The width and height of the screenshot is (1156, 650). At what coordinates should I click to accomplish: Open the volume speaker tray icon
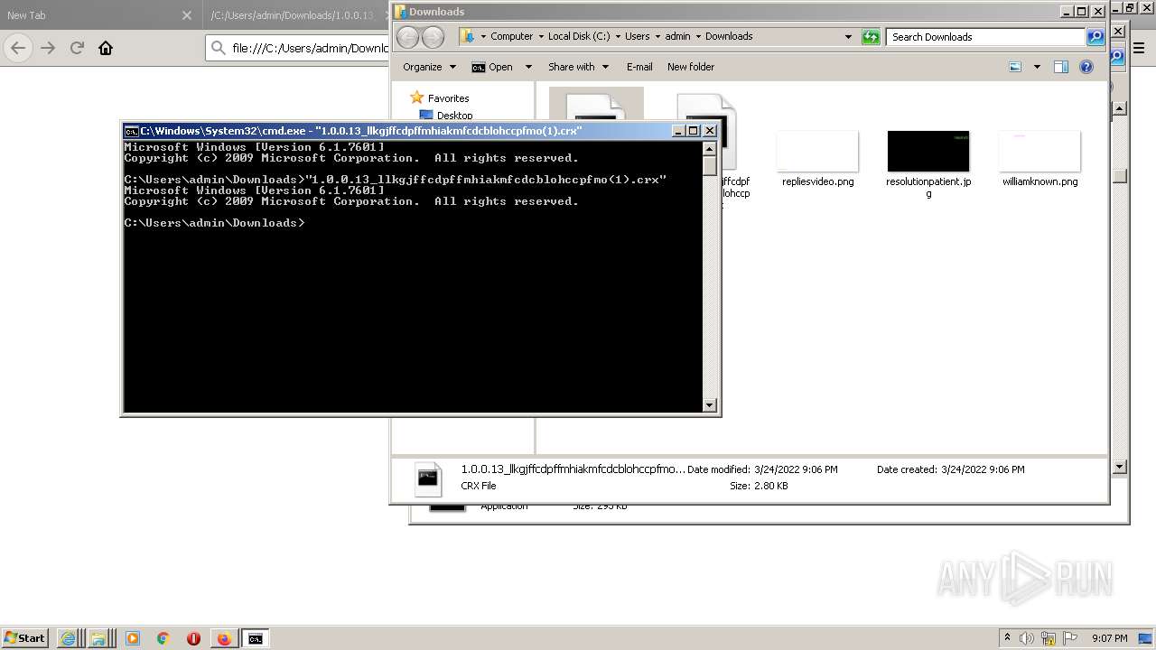tap(1027, 638)
